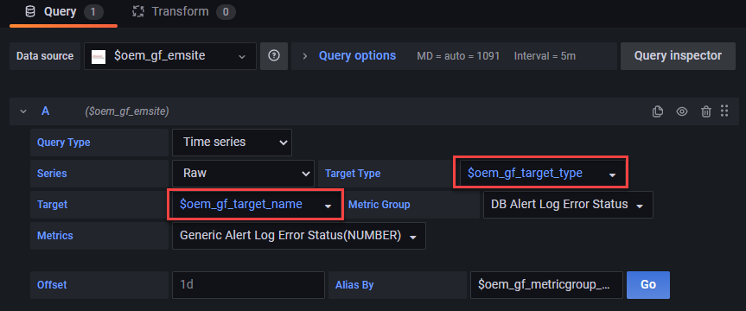The height and width of the screenshot is (311, 746).
Task: Switch to the Query tab
Action: (64, 12)
